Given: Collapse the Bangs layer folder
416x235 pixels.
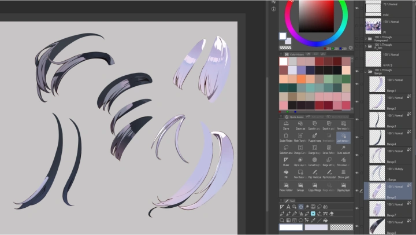Looking at the screenshot, I should coord(366,72).
